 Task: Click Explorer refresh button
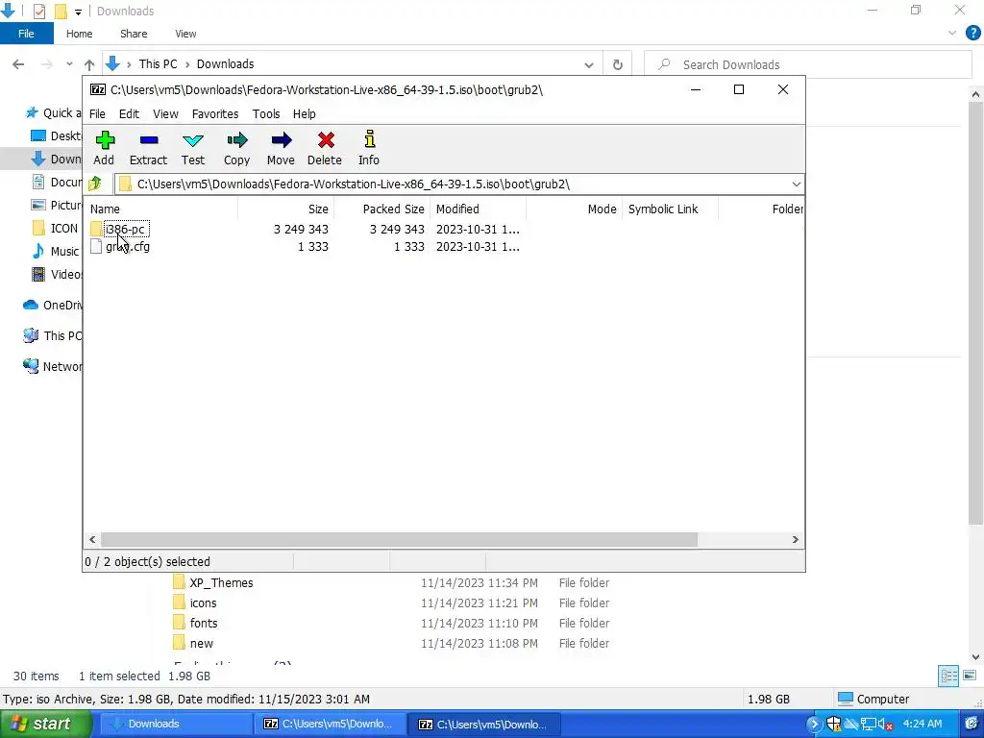click(x=618, y=64)
